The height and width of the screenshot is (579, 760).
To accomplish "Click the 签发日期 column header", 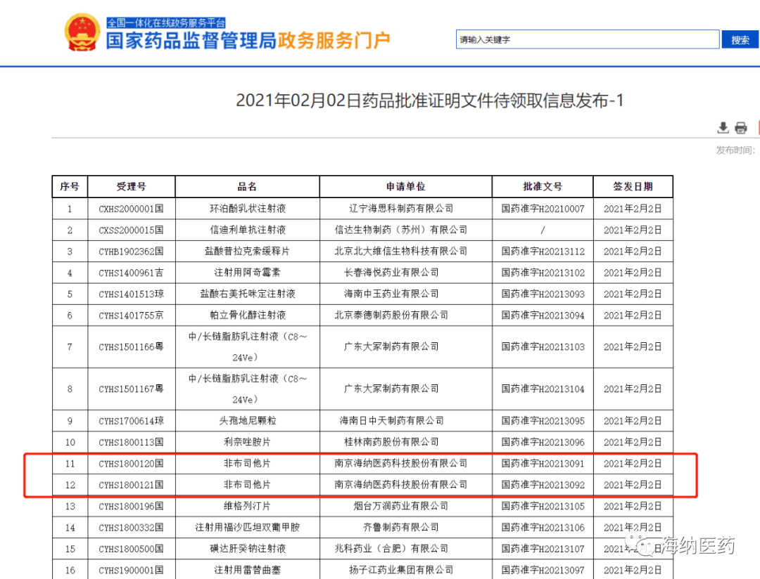I will pos(633,186).
